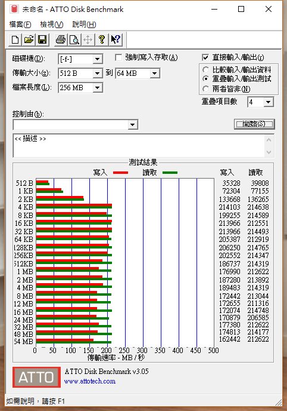Viewport: 287px width, 411px height.
Task: Select the 比較輸入/輸出資料 radio option
Action: (x=206, y=70)
